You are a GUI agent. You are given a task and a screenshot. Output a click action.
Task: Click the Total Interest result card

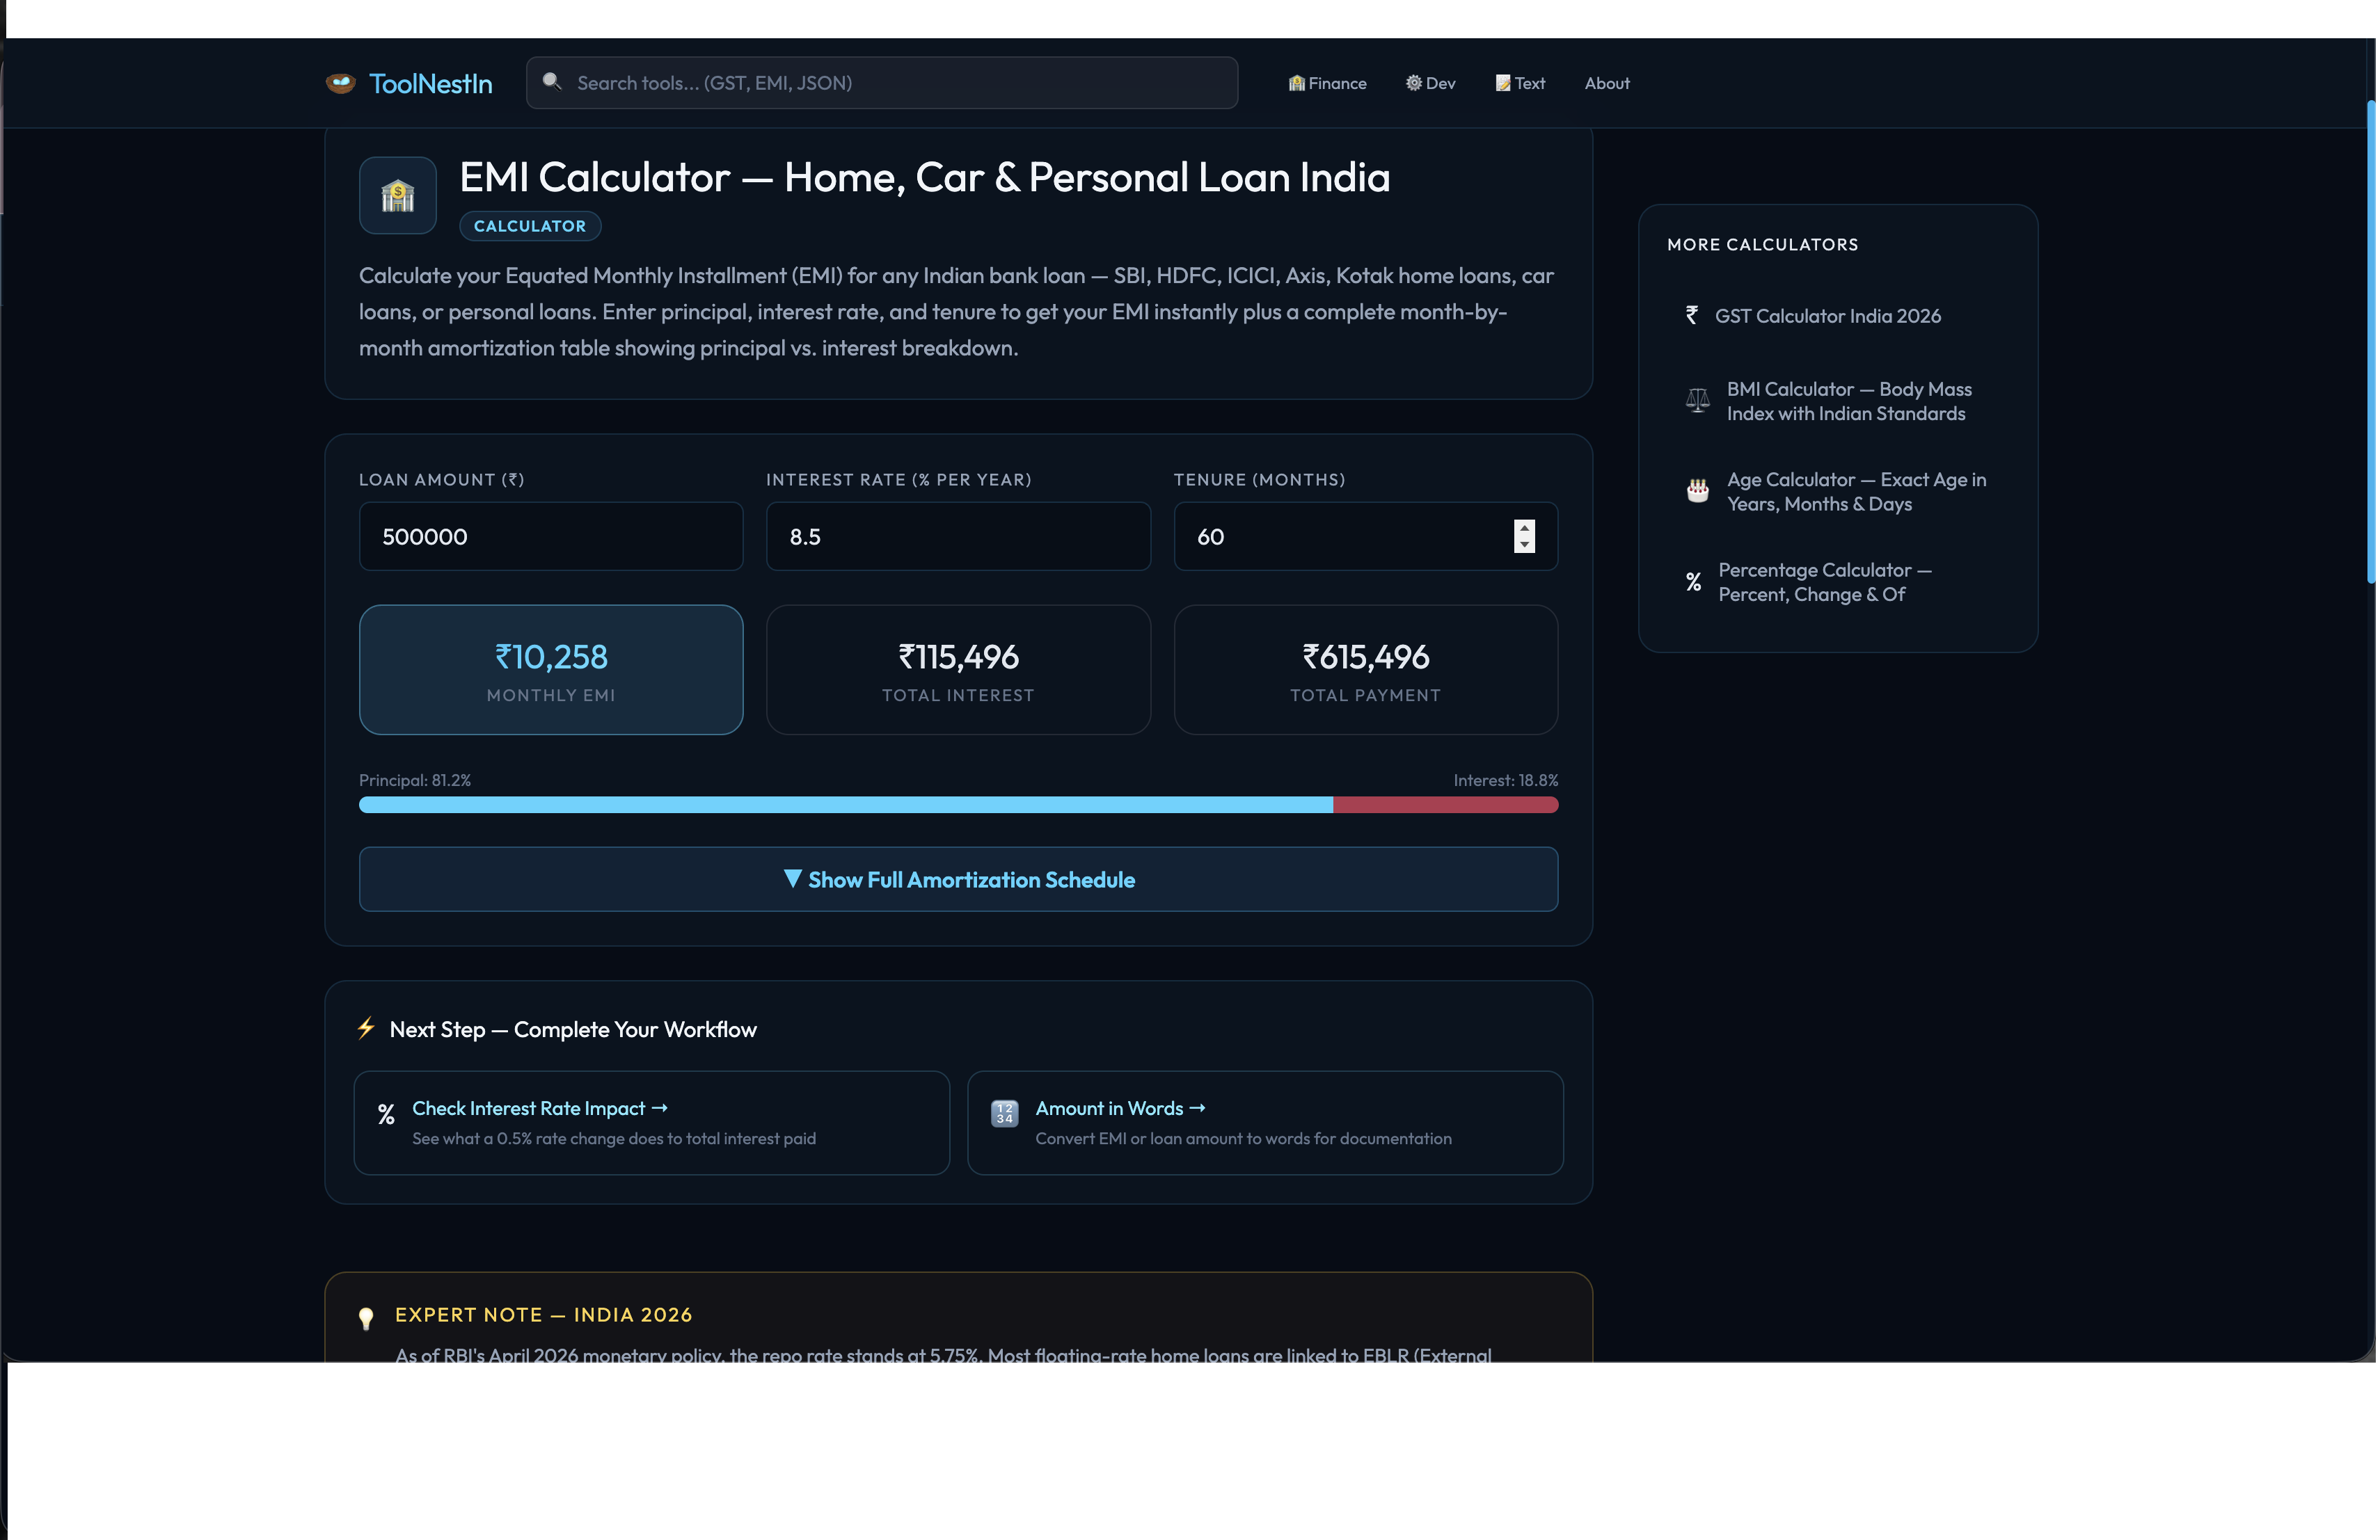pos(959,671)
